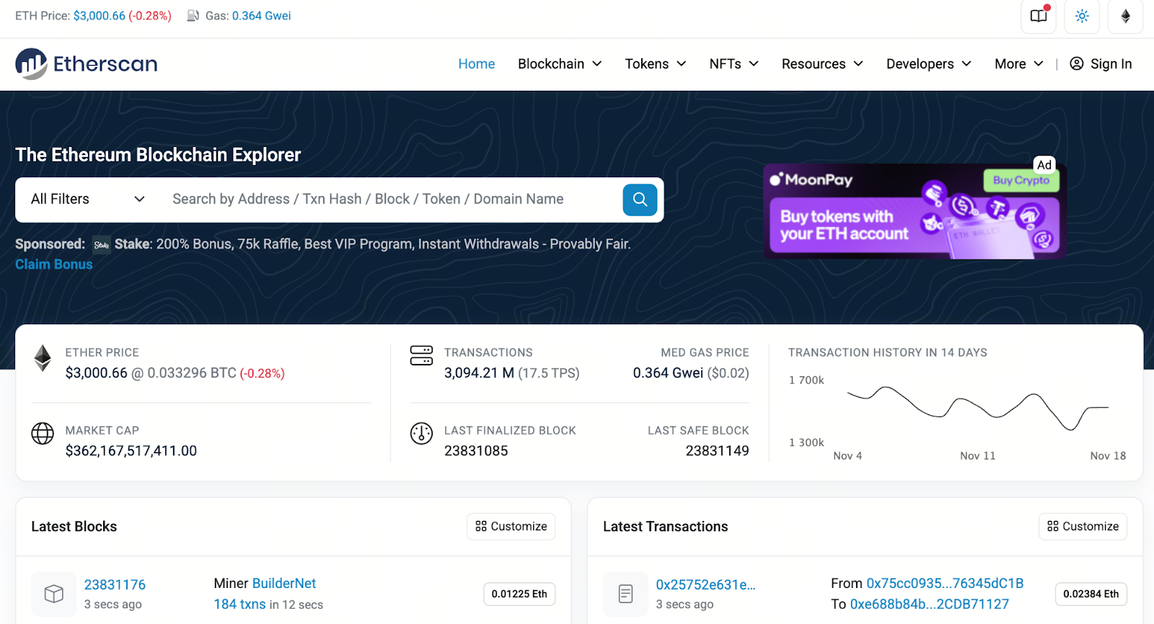1154x624 pixels.
Task: Expand the Tokens menu
Action: (655, 64)
